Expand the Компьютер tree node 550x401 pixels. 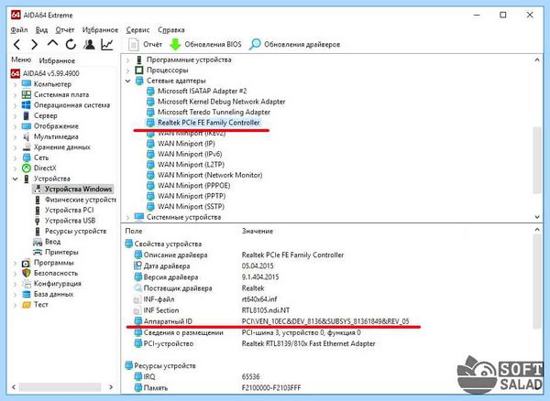coord(15,84)
